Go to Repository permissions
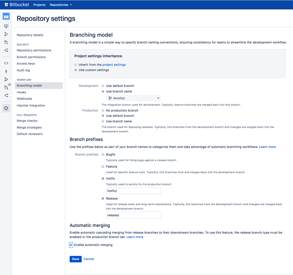Screen dimensions: 293x275 34,50
